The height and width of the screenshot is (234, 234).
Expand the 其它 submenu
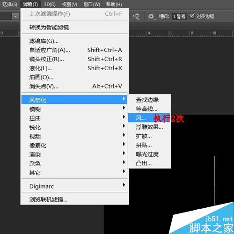pyautogui.click(x=75, y=172)
